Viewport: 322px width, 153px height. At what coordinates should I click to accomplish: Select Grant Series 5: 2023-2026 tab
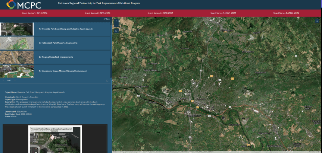click(286, 13)
